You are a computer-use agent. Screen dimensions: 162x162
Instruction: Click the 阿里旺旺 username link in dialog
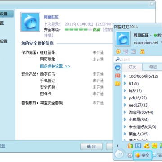[51, 17]
